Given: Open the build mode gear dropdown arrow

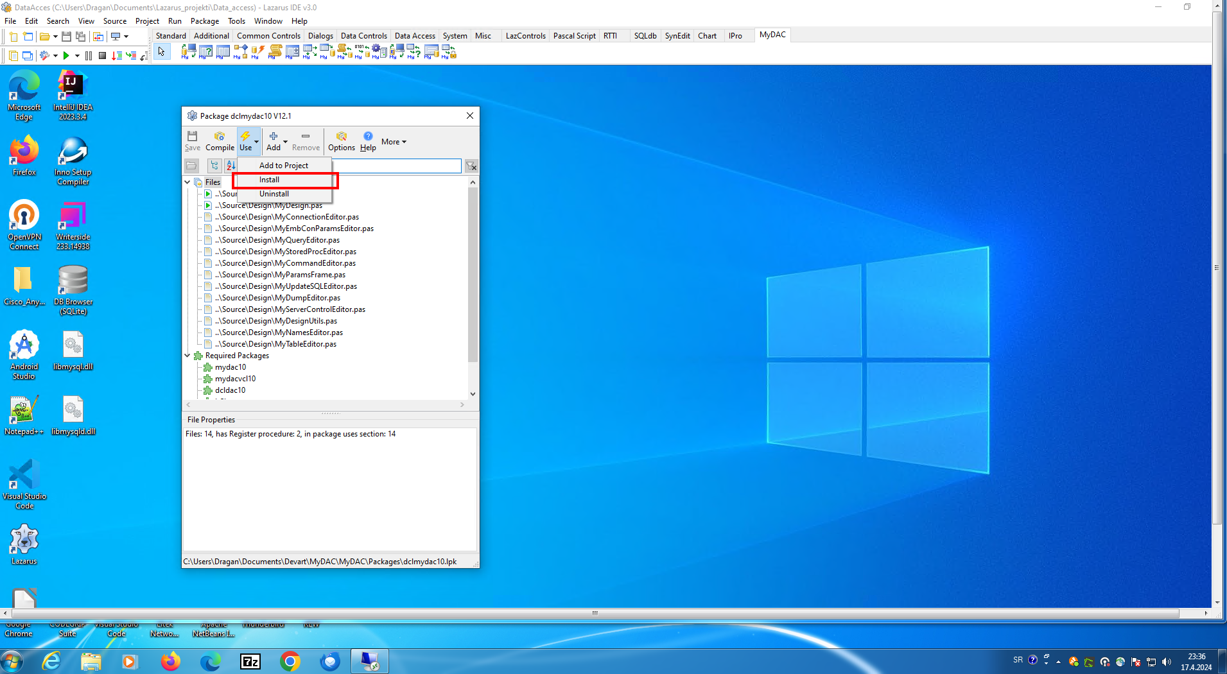Looking at the screenshot, I should 55,56.
